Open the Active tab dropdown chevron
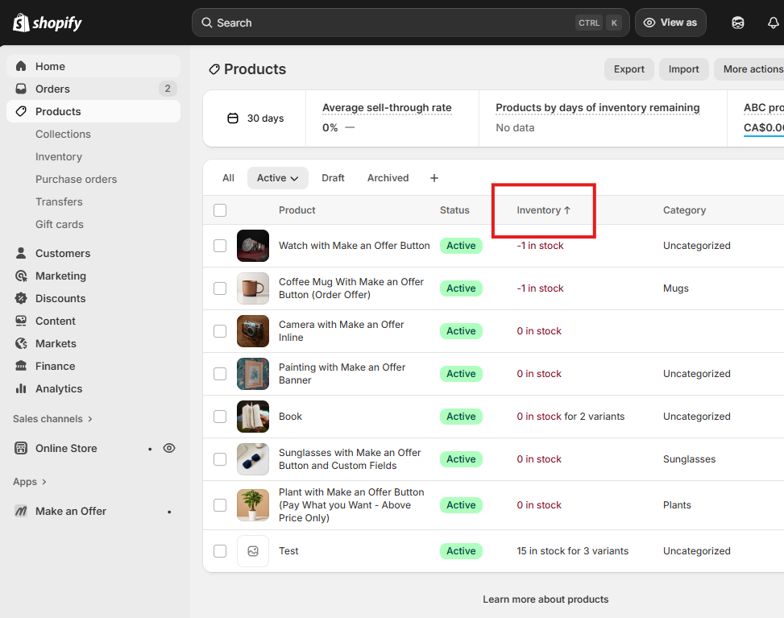This screenshot has height=618, width=784. coord(295,178)
